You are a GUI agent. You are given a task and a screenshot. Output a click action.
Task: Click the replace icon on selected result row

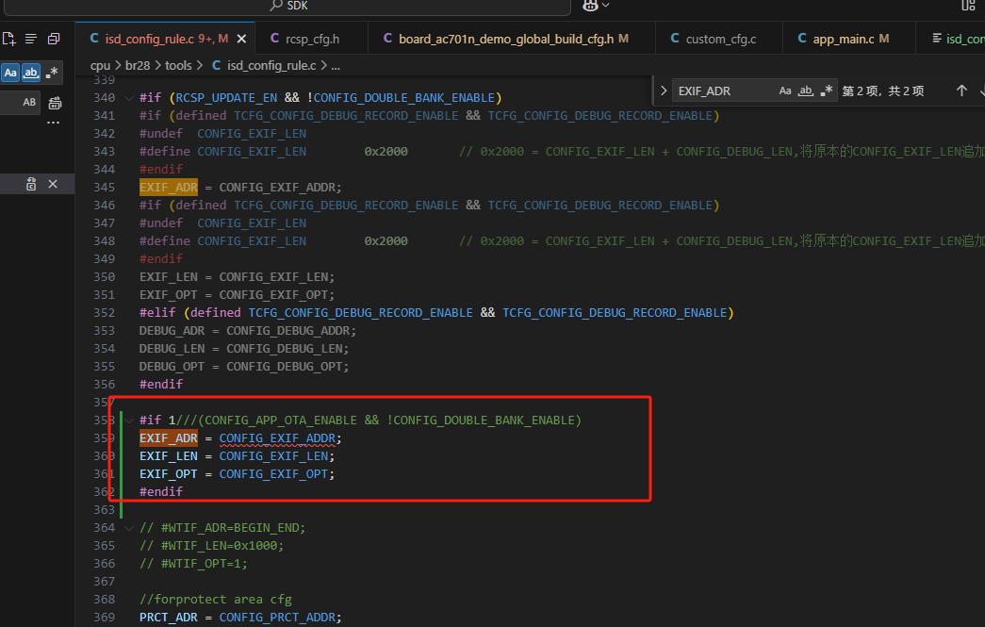click(31, 184)
